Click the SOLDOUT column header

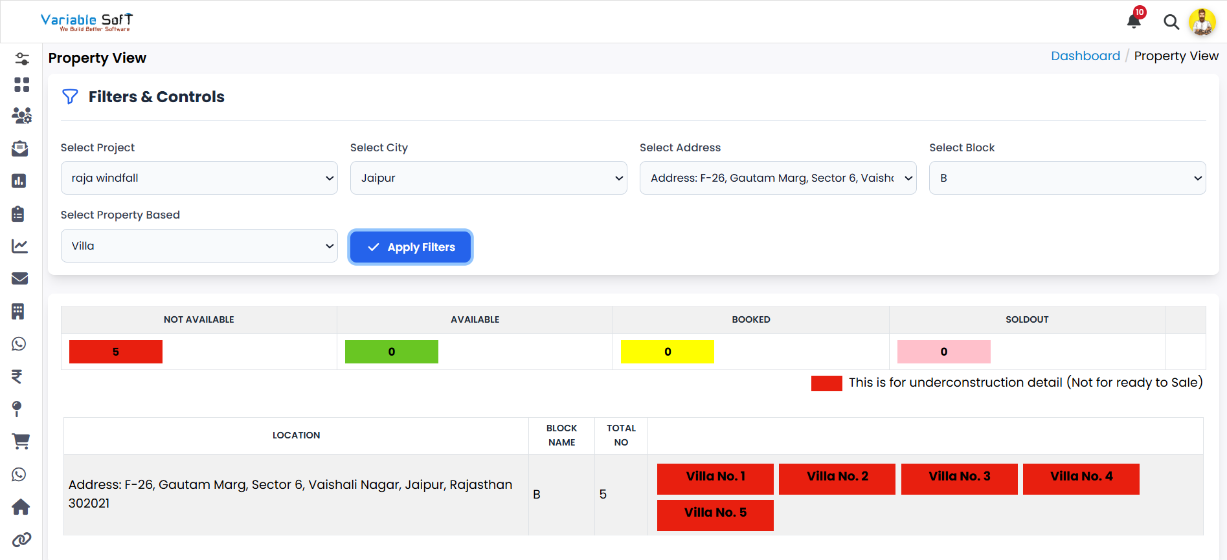[x=1027, y=319]
